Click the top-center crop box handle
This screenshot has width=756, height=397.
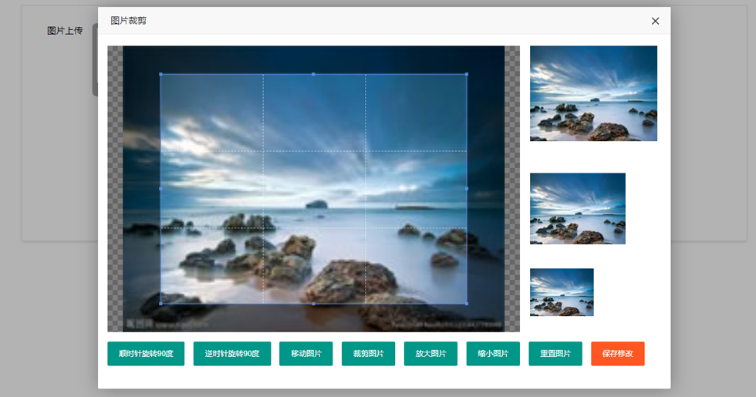point(313,74)
